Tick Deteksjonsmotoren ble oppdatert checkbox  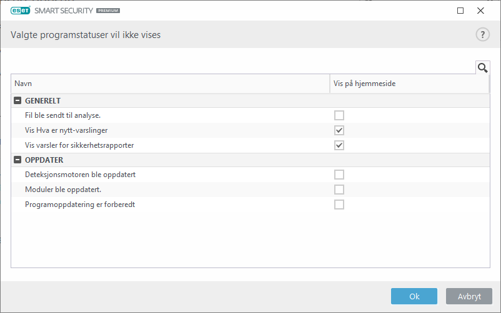[x=339, y=175]
